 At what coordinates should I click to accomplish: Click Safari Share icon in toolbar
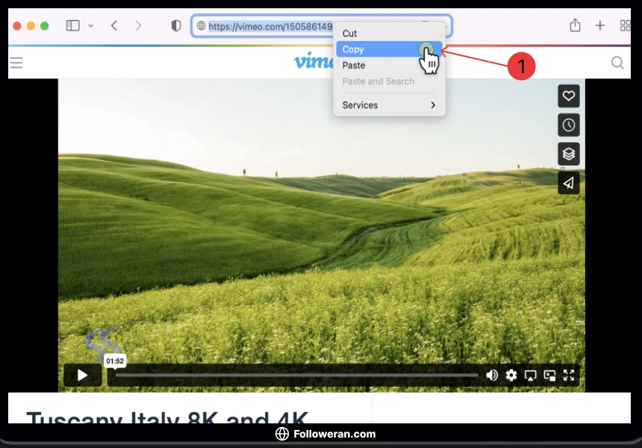click(575, 25)
